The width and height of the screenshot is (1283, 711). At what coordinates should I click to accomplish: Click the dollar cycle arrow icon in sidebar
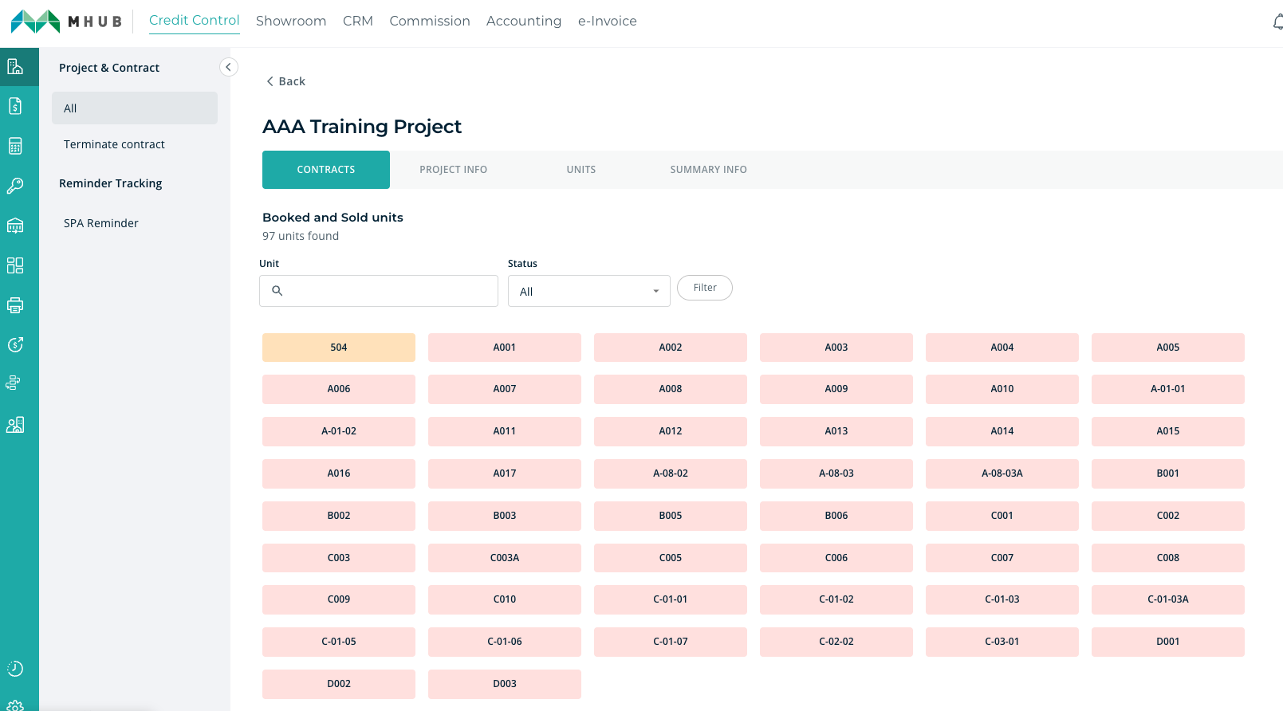coord(15,344)
